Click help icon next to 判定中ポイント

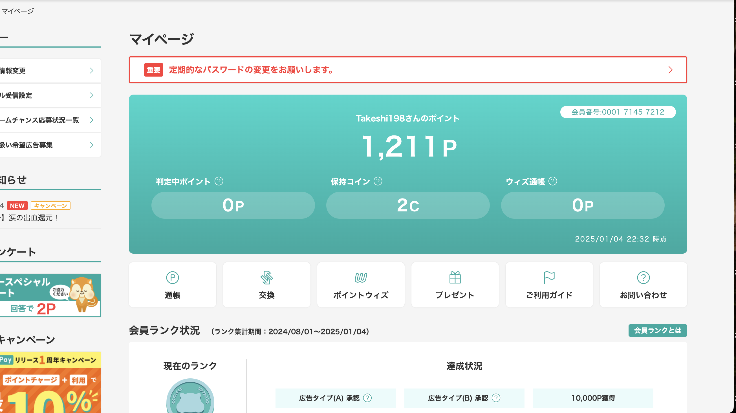tap(219, 181)
